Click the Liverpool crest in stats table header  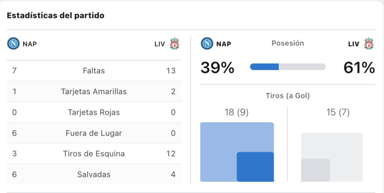175,44
